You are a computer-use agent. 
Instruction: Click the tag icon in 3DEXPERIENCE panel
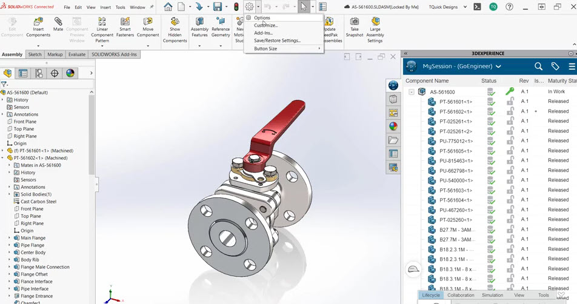coord(555,66)
